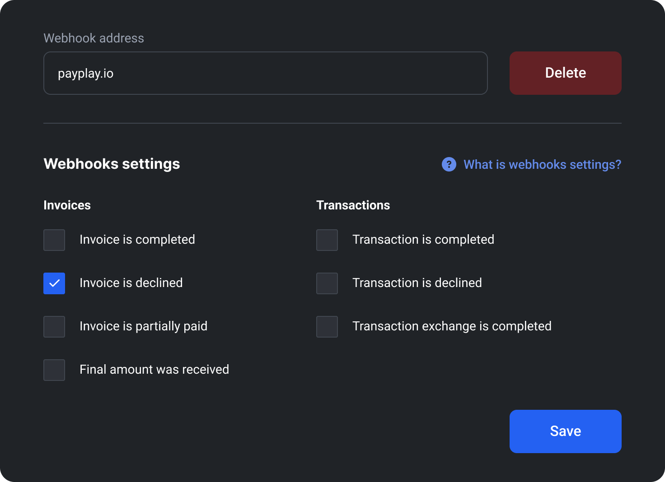Select the payplay.io text
This screenshot has height=482, width=665.
85,73
